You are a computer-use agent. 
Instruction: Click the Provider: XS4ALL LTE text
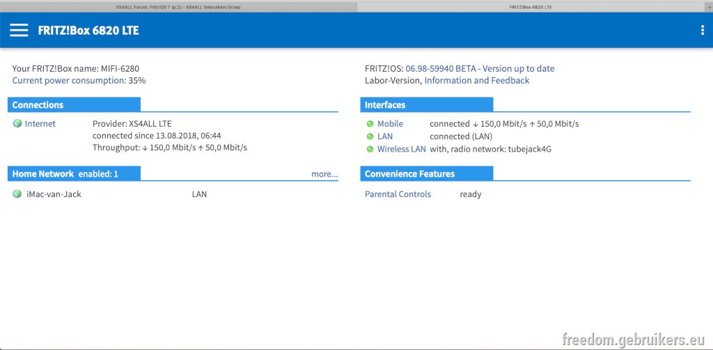(132, 124)
